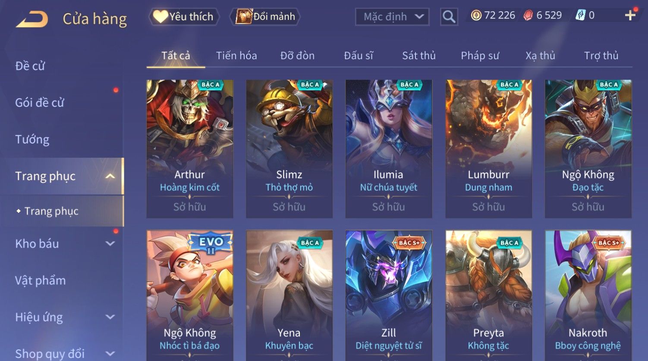
Task: Click the back arrow icon
Action: point(32,19)
